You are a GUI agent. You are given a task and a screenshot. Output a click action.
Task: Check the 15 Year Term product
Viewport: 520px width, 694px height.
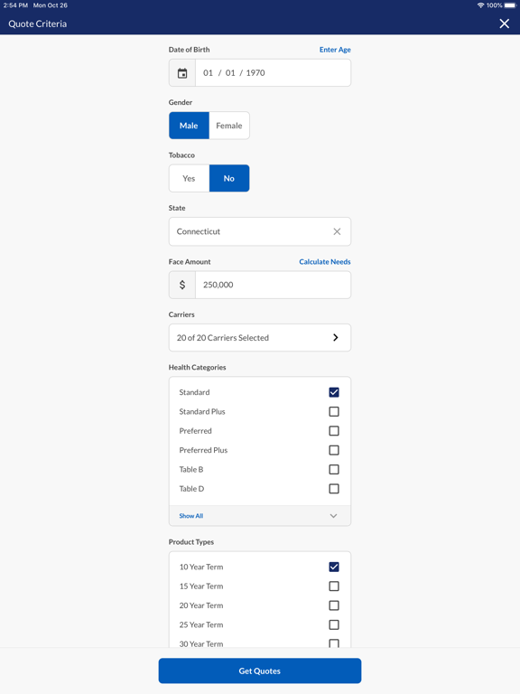point(334,586)
